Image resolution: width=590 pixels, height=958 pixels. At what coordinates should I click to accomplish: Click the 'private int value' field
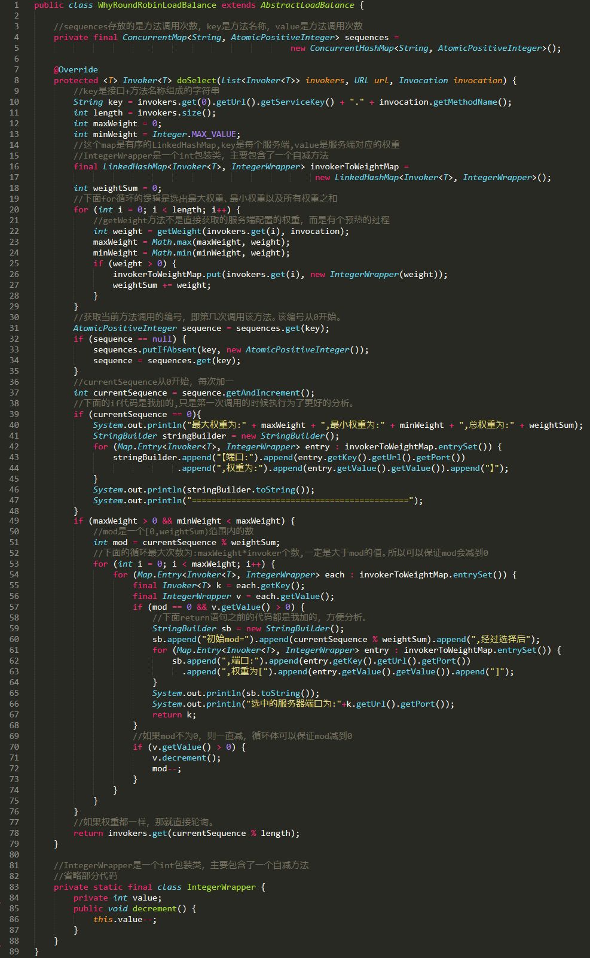118,898
